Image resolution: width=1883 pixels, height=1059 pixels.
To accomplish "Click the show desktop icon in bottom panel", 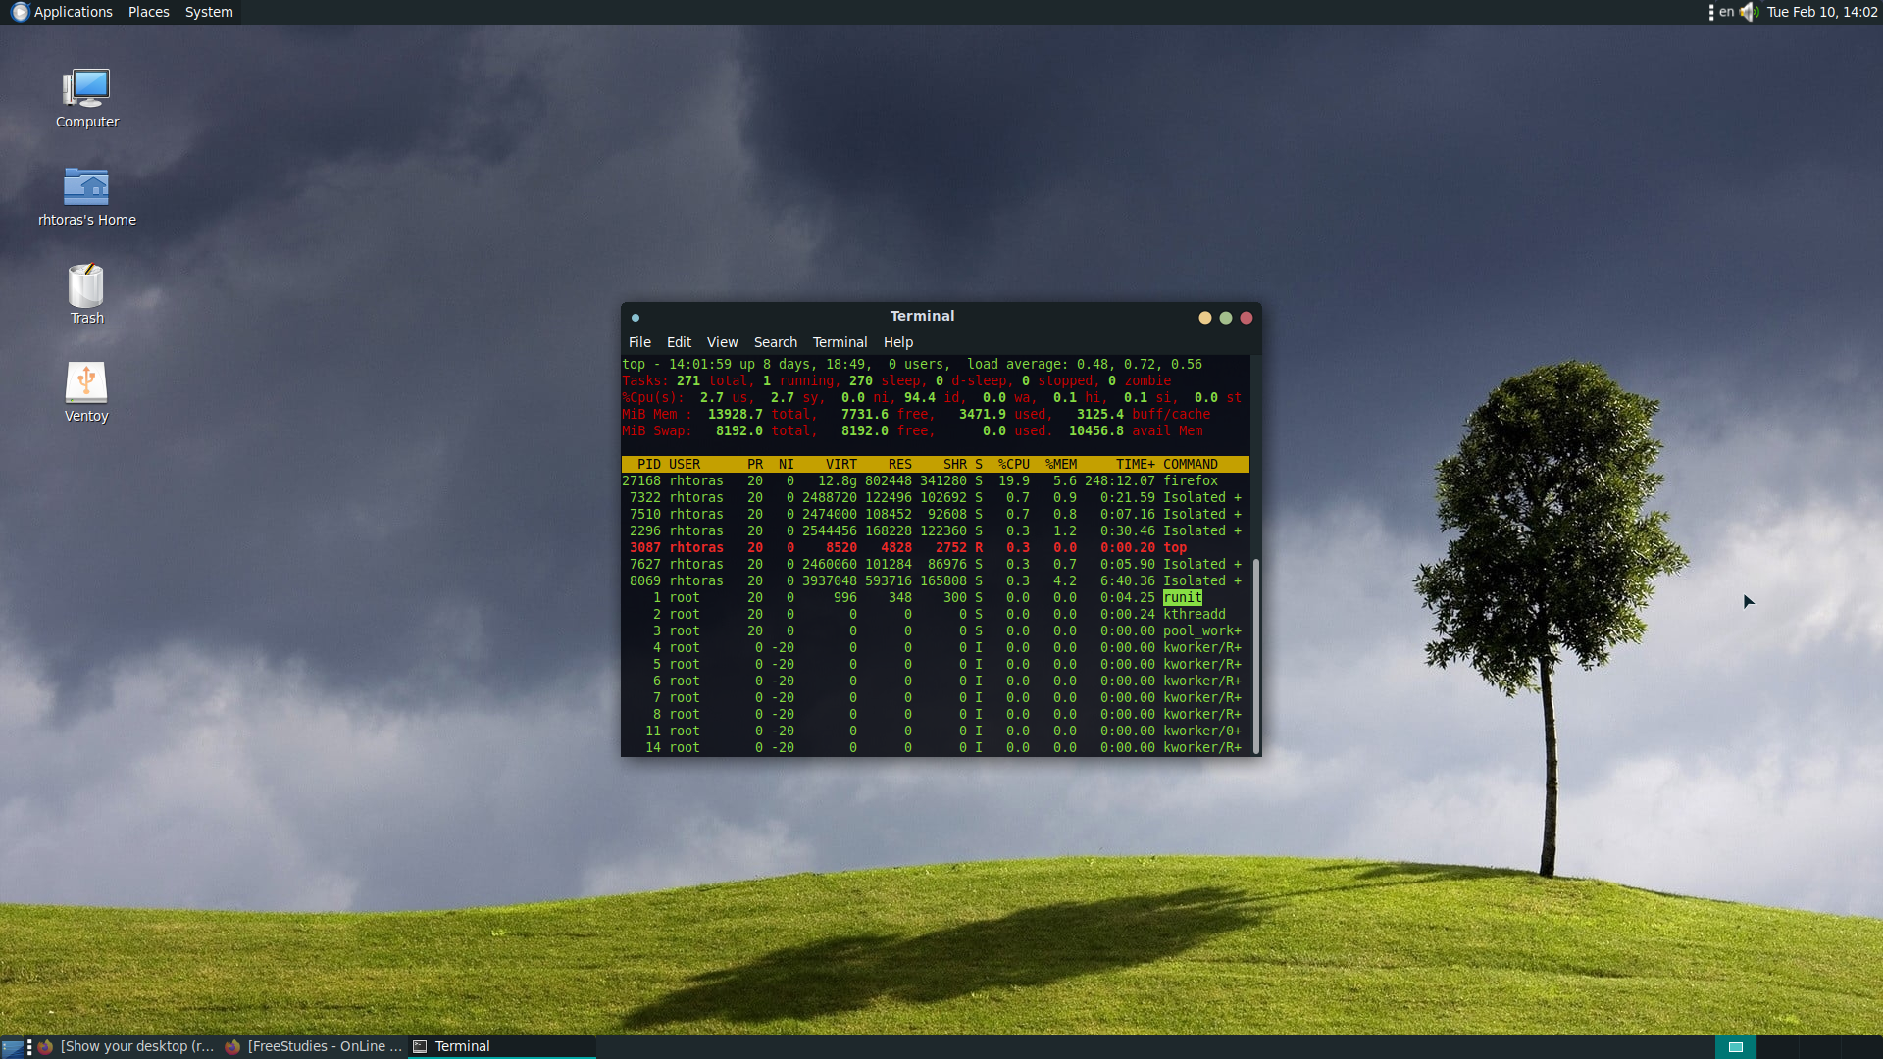I will [12, 1047].
